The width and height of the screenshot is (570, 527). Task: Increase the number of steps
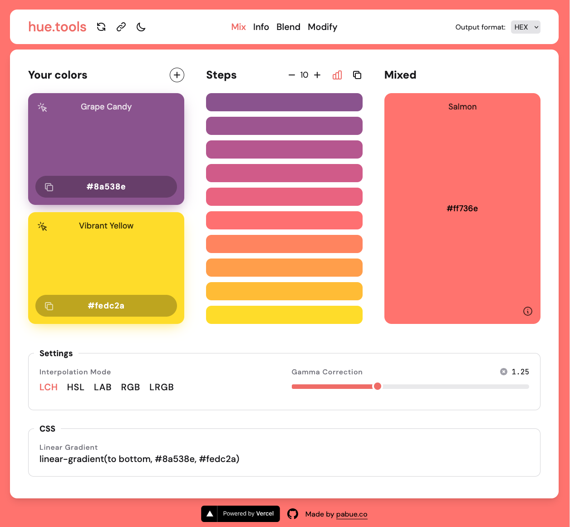pos(317,75)
